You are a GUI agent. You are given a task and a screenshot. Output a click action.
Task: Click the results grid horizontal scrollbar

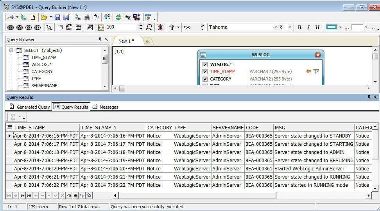[x=197, y=195]
